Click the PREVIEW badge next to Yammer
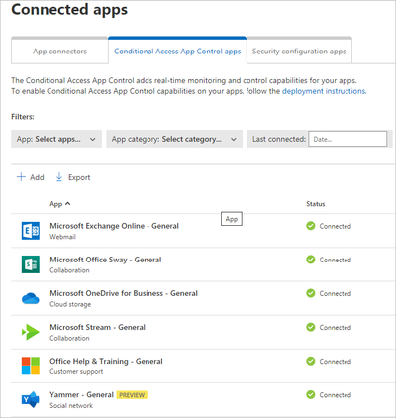The height and width of the screenshot is (418, 396). point(132,395)
